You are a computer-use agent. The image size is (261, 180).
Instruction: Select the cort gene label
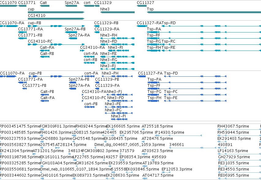pyautogui.click(x=87, y=3)
